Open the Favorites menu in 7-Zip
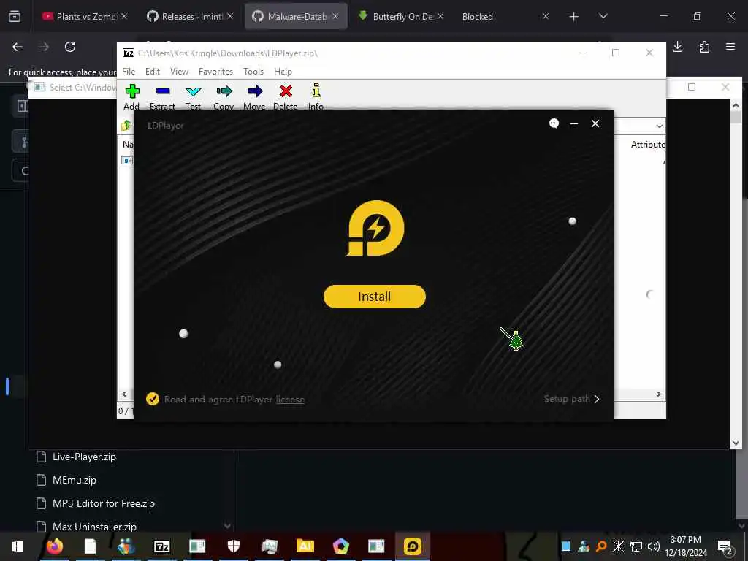Image resolution: width=748 pixels, height=561 pixels. click(x=215, y=72)
